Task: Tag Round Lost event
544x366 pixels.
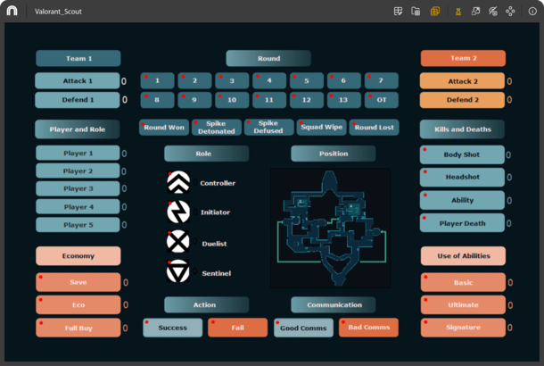Action: [374, 128]
